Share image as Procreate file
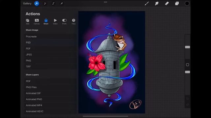This screenshot has height=118, width=211. tap(50, 36)
